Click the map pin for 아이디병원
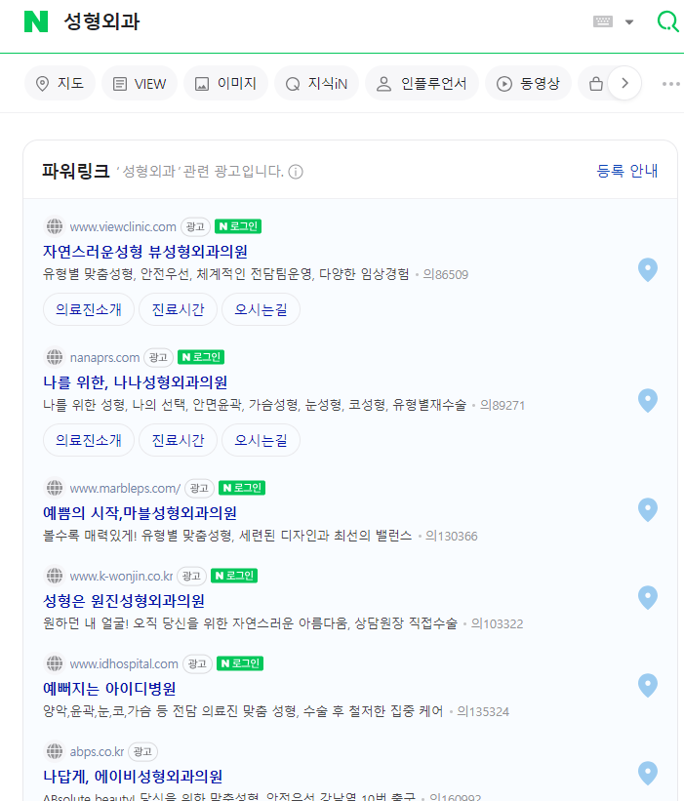This screenshot has width=684, height=801. [648, 686]
